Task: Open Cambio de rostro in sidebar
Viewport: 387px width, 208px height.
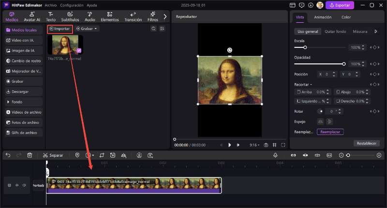Action: pyautogui.click(x=24, y=60)
